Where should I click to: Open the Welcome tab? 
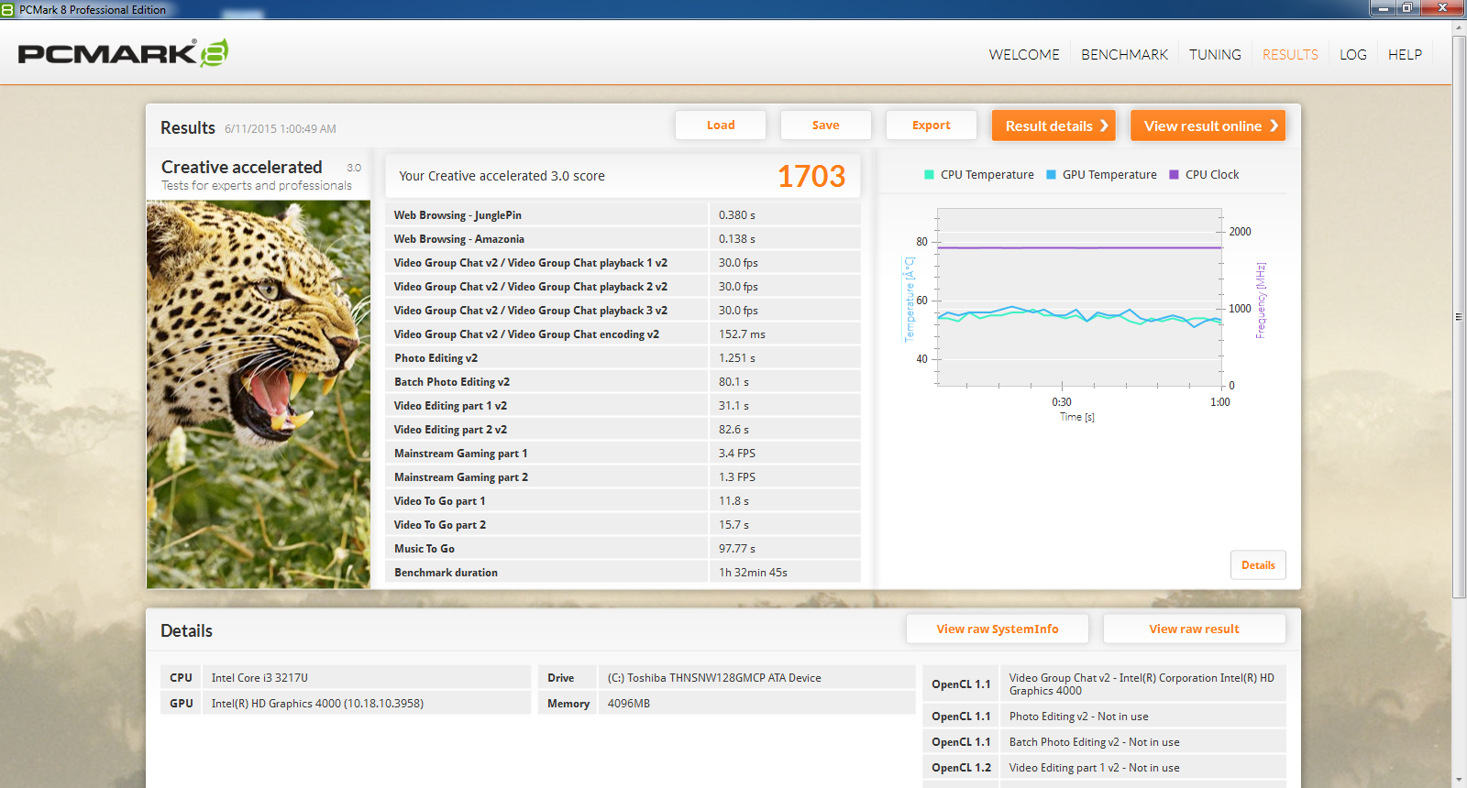click(1024, 55)
